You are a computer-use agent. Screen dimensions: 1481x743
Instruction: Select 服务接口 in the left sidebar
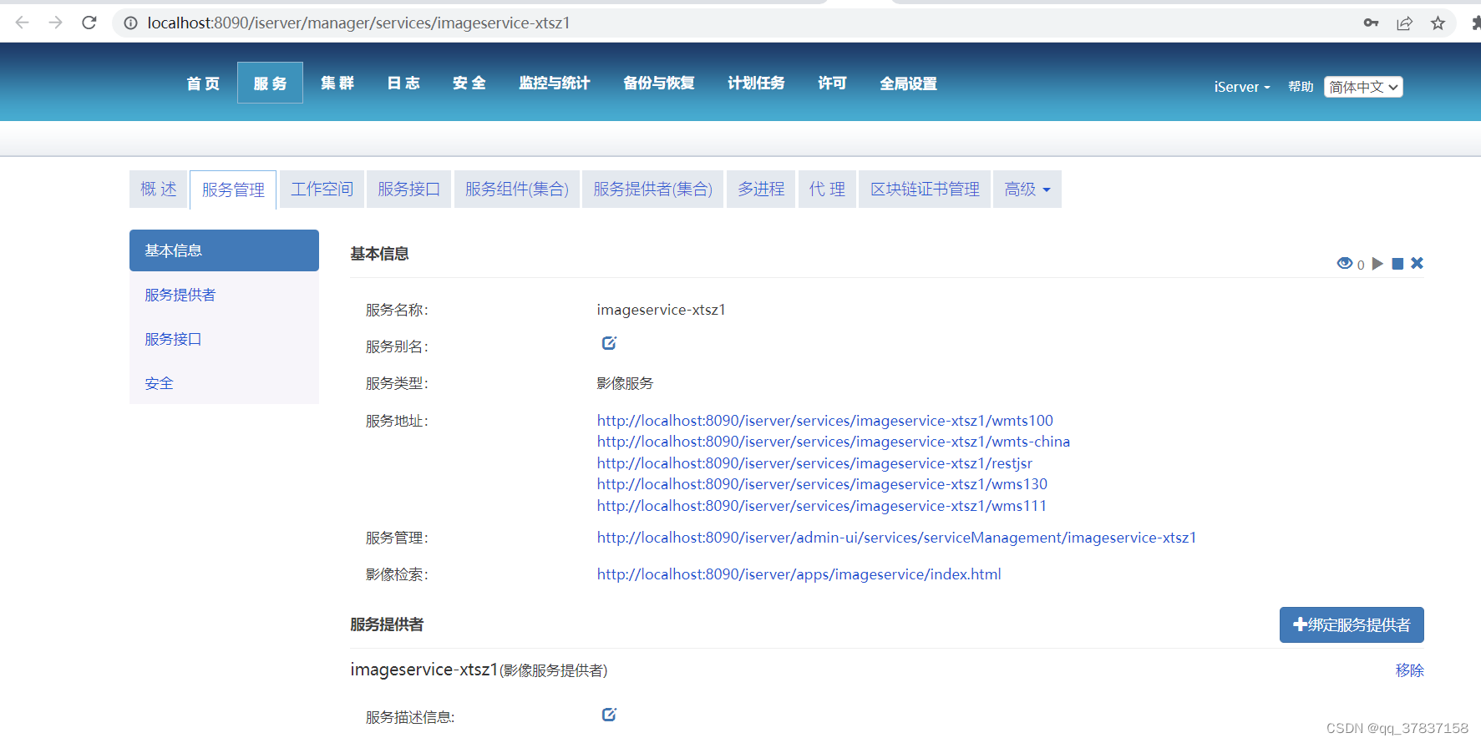[224, 339]
